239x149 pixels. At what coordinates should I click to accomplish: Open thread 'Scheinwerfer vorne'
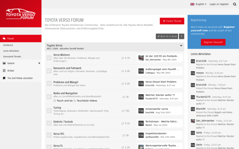pyautogui.click(x=157, y=109)
